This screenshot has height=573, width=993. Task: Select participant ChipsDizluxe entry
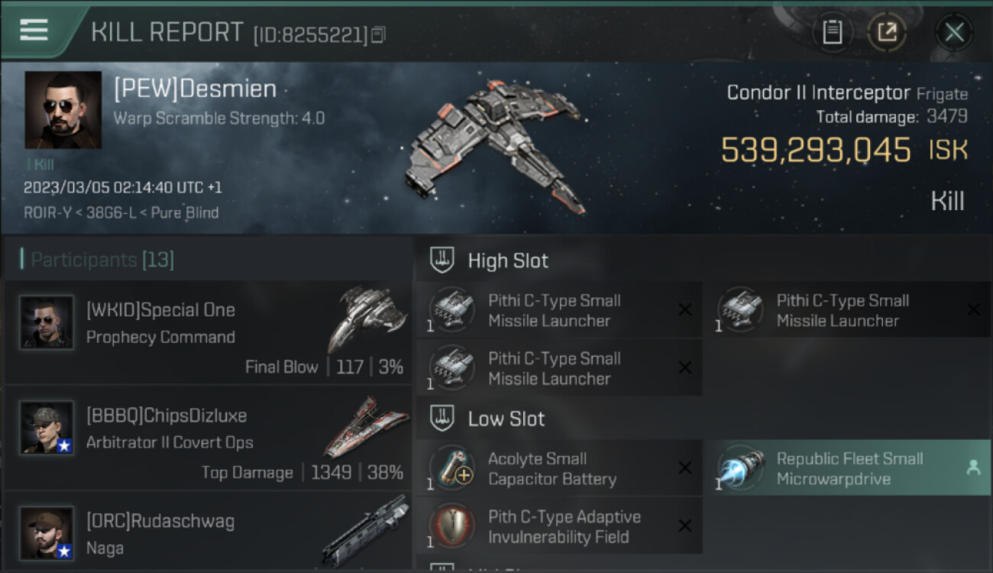(208, 438)
